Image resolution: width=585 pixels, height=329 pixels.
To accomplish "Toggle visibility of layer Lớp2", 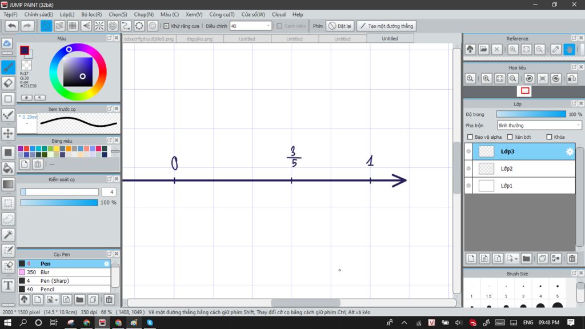I will (468, 168).
